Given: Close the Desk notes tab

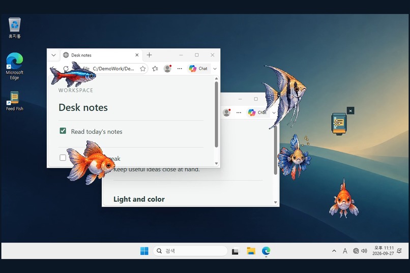Looking at the screenshot, I should point(137,55).
